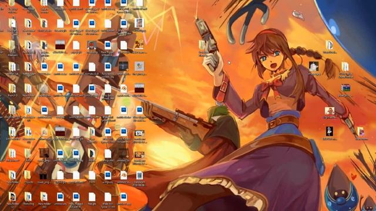Open the Projects folder
The image size is (376, 211).
pos(28,175)
